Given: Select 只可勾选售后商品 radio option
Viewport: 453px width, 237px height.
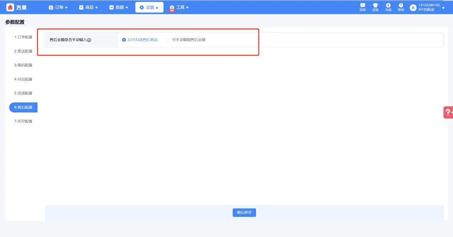Looking at the screenshot, I should coord(140,40).
